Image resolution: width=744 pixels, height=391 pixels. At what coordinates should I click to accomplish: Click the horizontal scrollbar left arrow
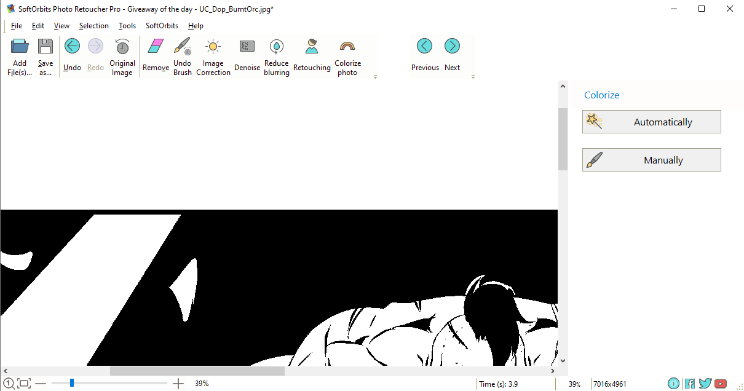[x=5, y=371]
